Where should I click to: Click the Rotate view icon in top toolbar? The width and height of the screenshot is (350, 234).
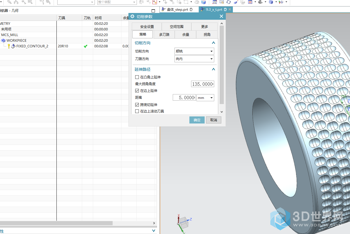click(x=228, y=2)
